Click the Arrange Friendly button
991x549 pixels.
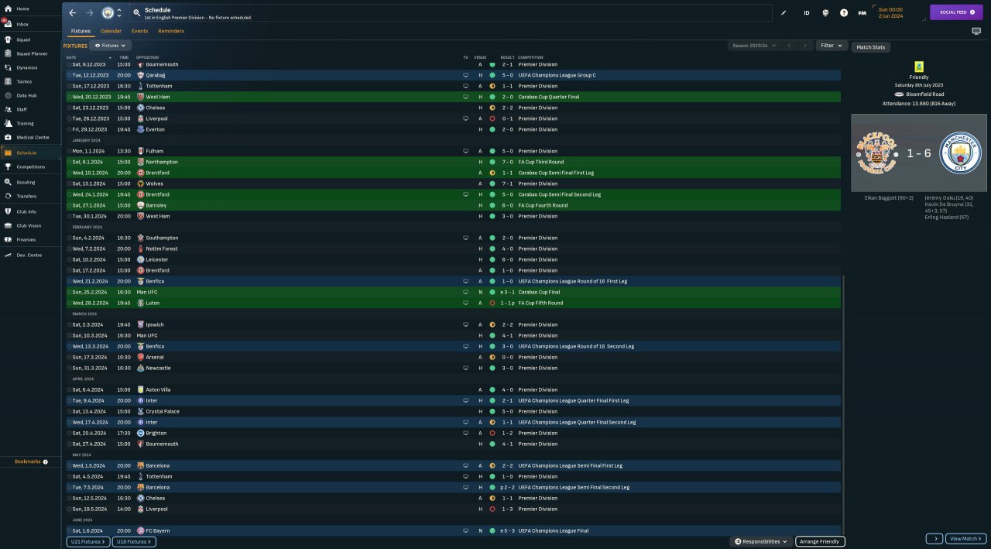(x=820, y=541)
